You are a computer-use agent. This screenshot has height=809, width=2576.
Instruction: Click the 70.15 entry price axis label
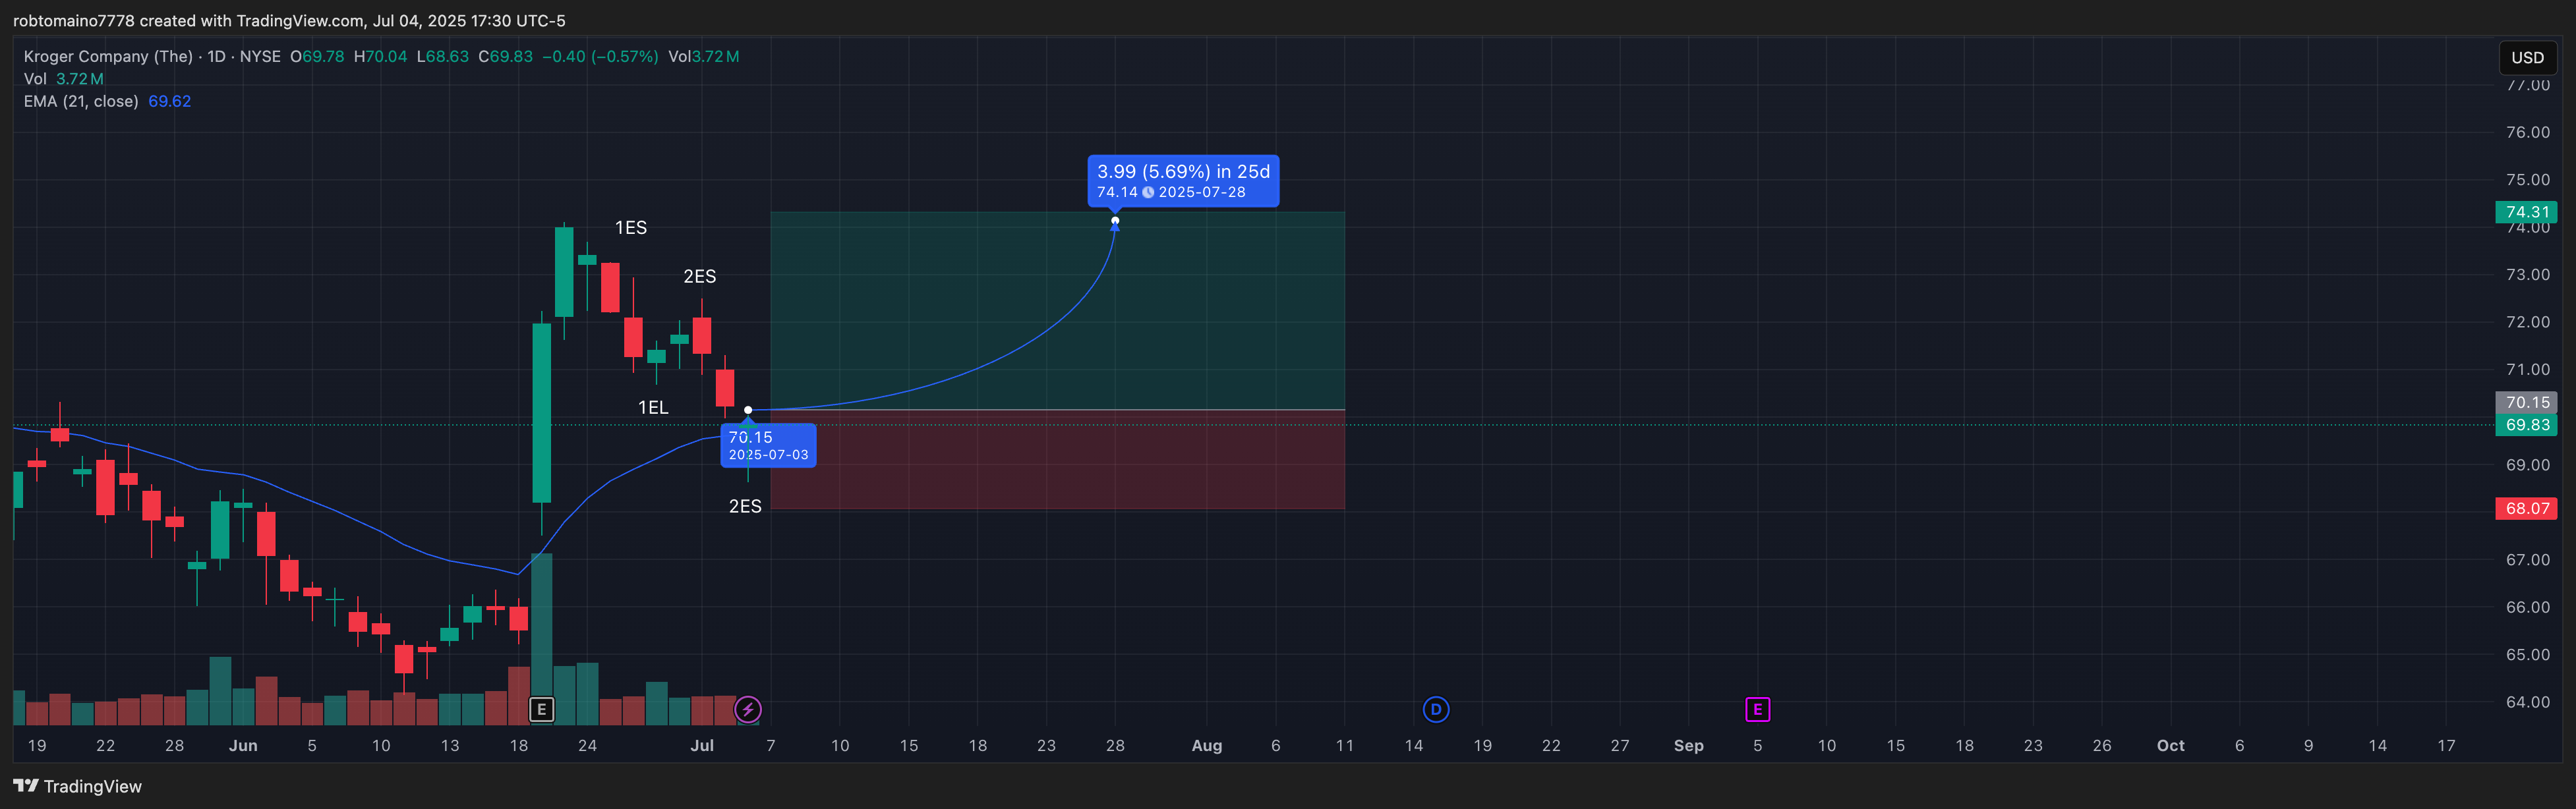tap(2527, 402)
